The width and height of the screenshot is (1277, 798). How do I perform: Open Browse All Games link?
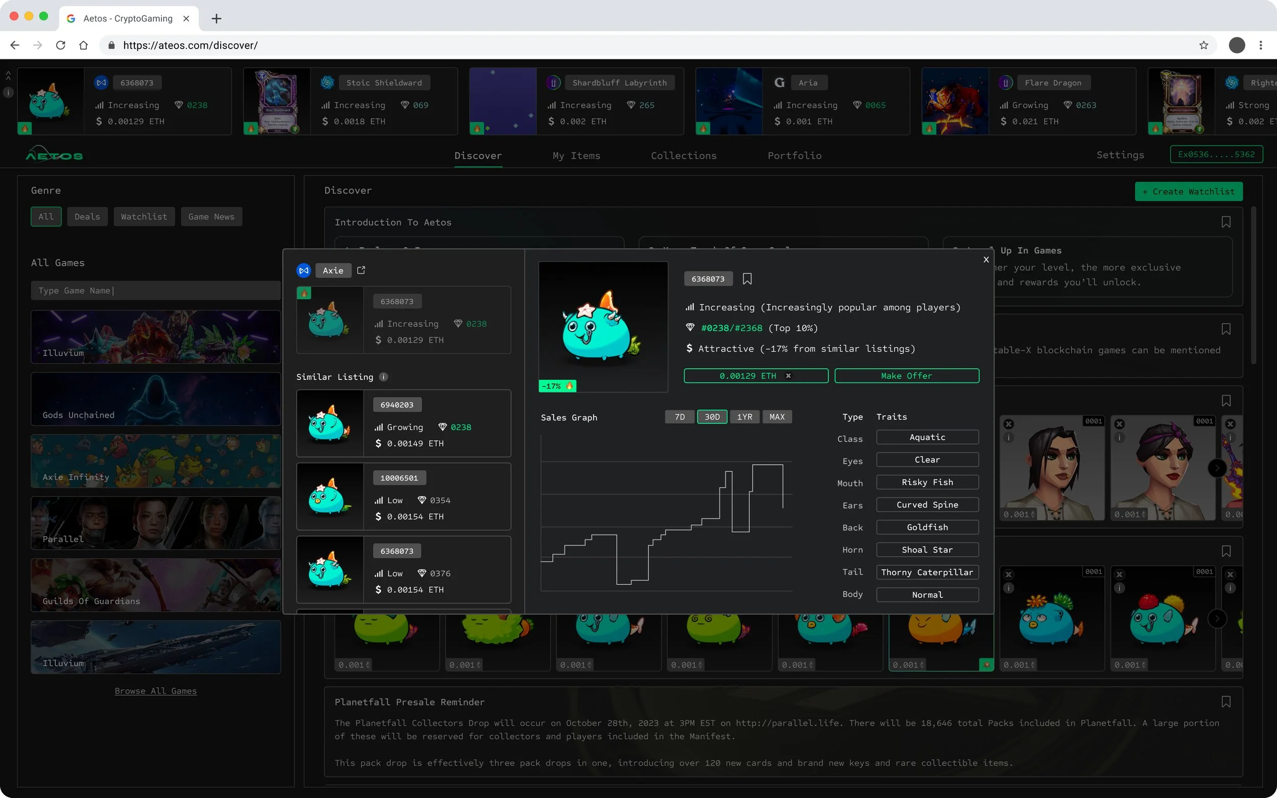tap(156, 691)
